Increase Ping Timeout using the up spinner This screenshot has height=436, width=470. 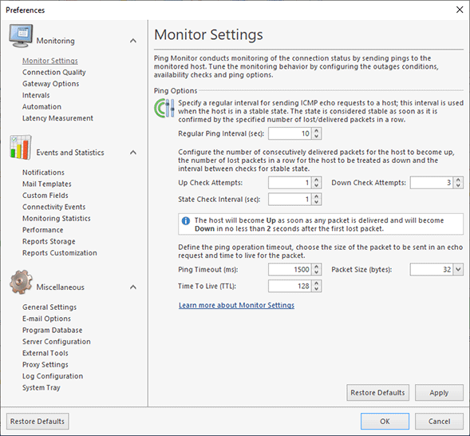(x=317, y=266)
